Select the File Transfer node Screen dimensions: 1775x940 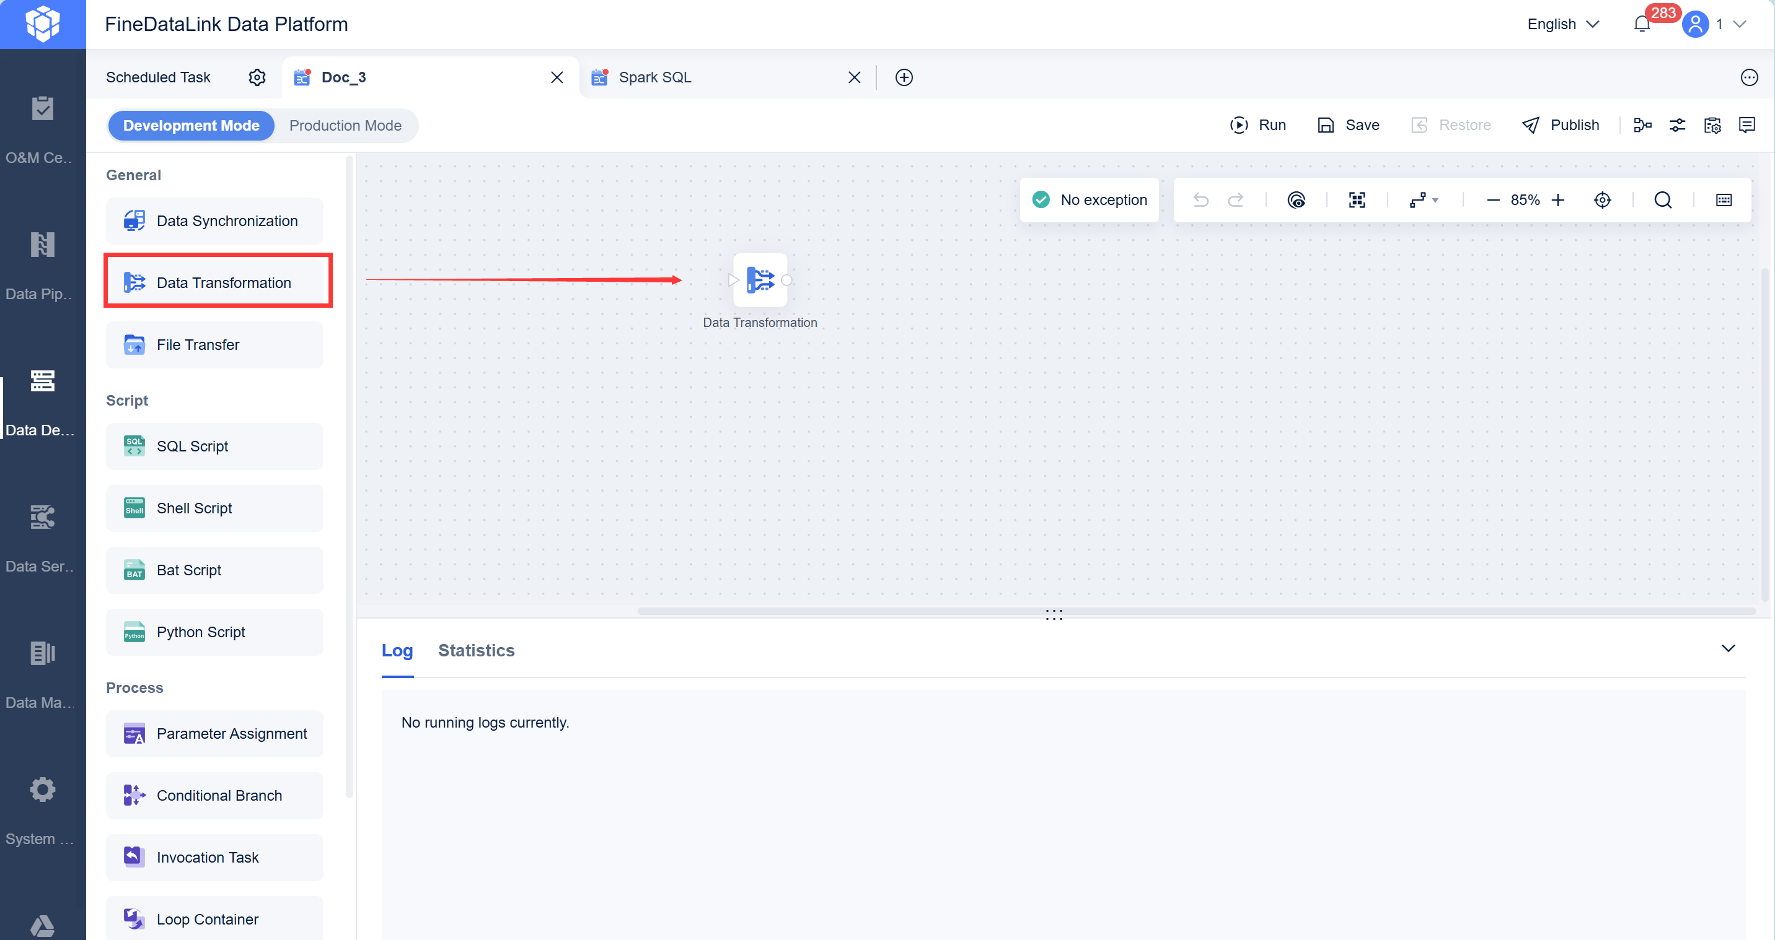pos(198,344)
